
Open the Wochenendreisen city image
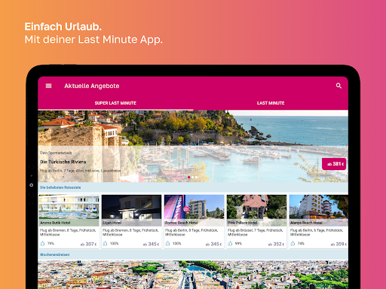(193, 275)
